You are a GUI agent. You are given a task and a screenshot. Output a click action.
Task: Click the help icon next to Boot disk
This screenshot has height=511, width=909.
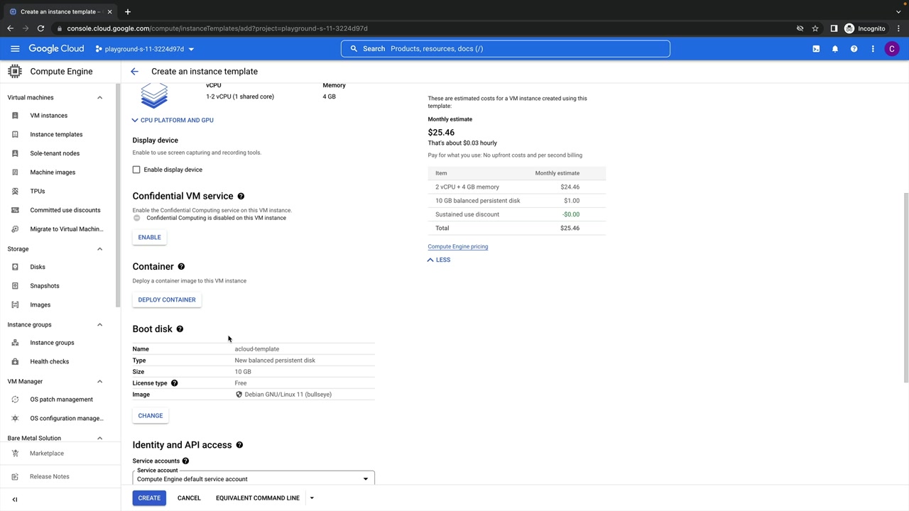pyautogui.click(x=180, y=329)
